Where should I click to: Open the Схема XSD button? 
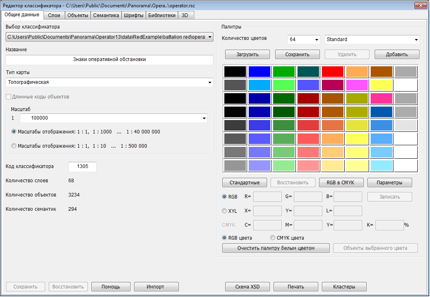tap(247, 286)
